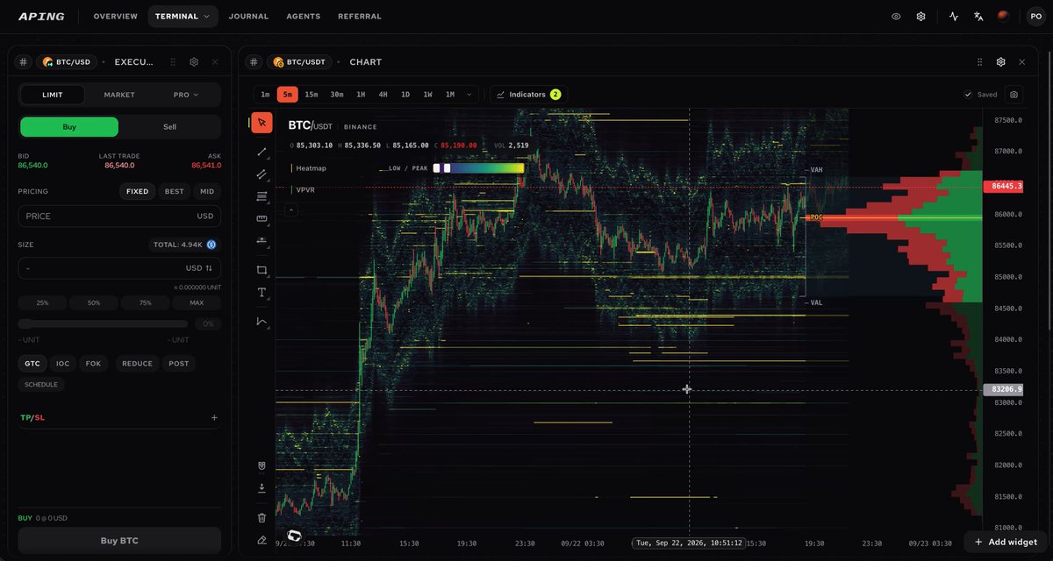
Task: Toggle the REDUCE order option
Action: tap(137, 364)
